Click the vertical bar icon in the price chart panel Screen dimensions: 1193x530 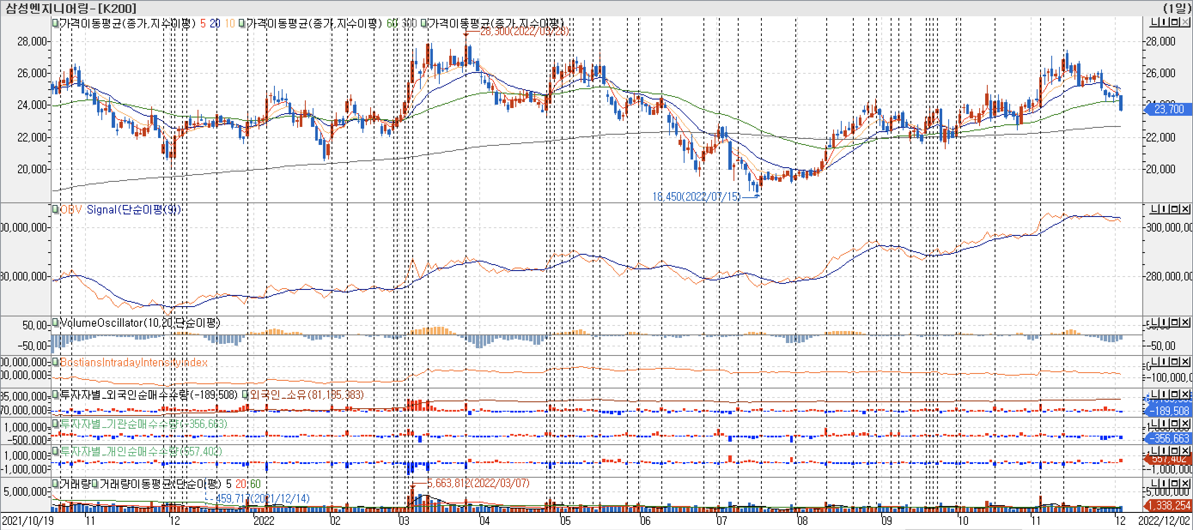click(x=1164, y=22)
